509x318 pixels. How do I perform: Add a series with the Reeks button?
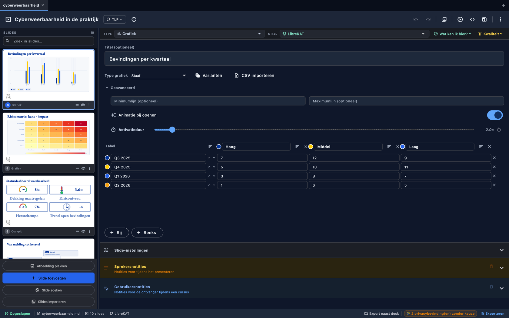[x=147, y=233]
